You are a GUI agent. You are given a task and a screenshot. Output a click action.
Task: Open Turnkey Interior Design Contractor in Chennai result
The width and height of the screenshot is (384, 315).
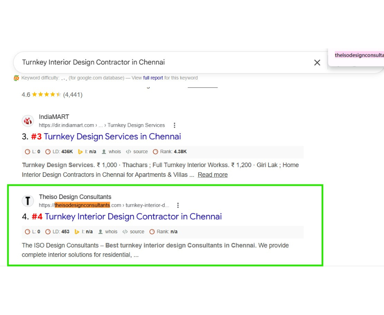pos(133,217)
